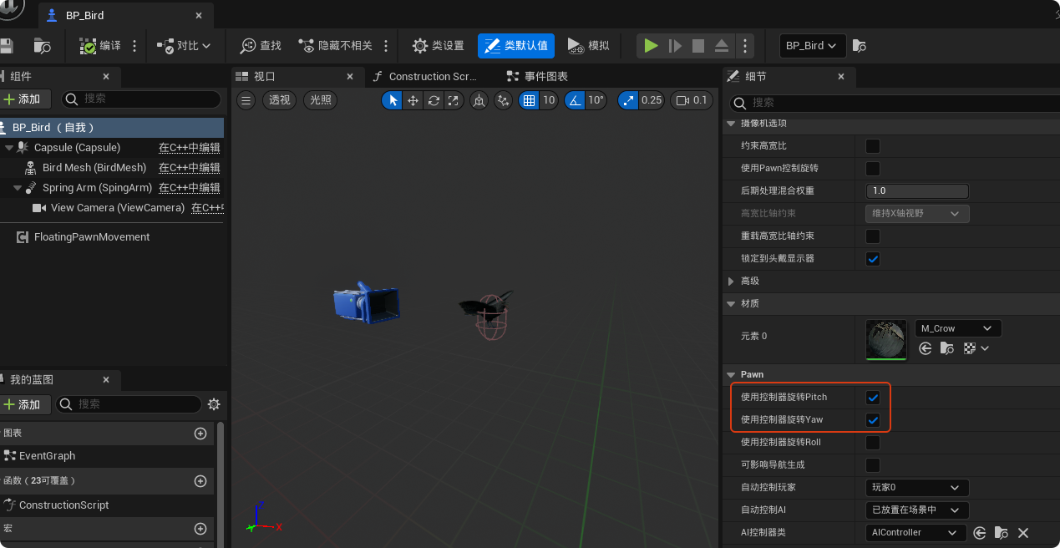The image size is (1060, 548).
Task: Open compile options three-dot menu
Action: 134,46
